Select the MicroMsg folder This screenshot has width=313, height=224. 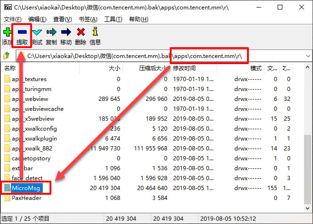click(27, 188)
